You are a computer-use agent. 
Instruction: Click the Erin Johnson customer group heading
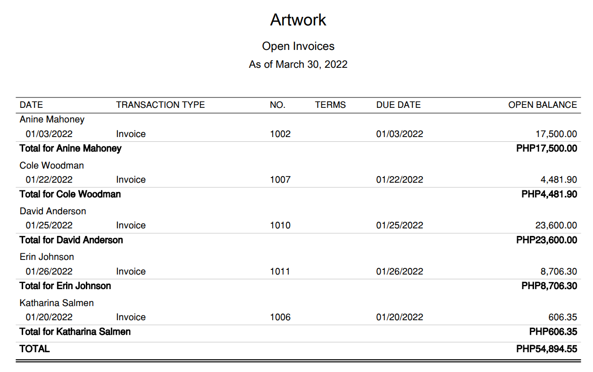pyautogui.click(x=47, y=257)
